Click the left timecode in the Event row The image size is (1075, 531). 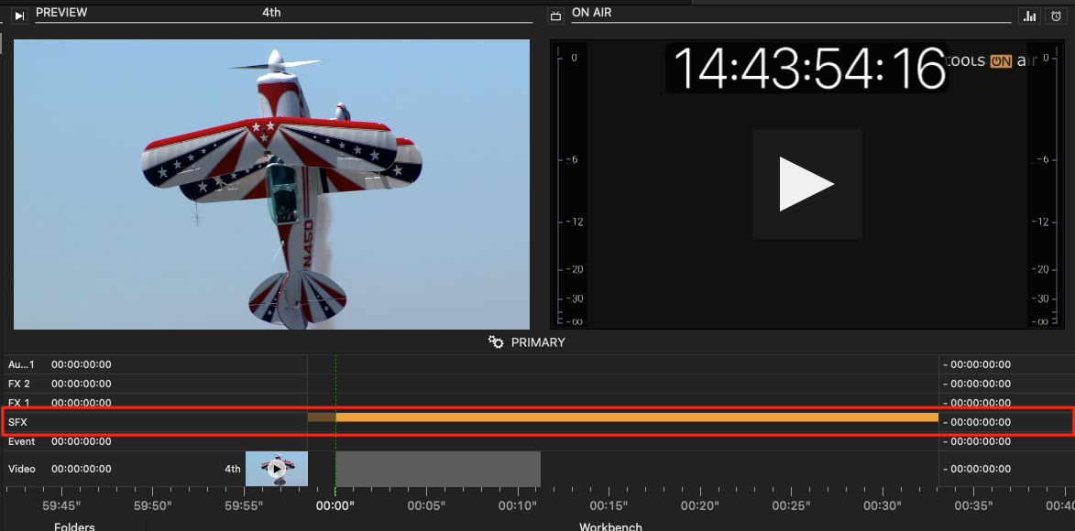81,441
